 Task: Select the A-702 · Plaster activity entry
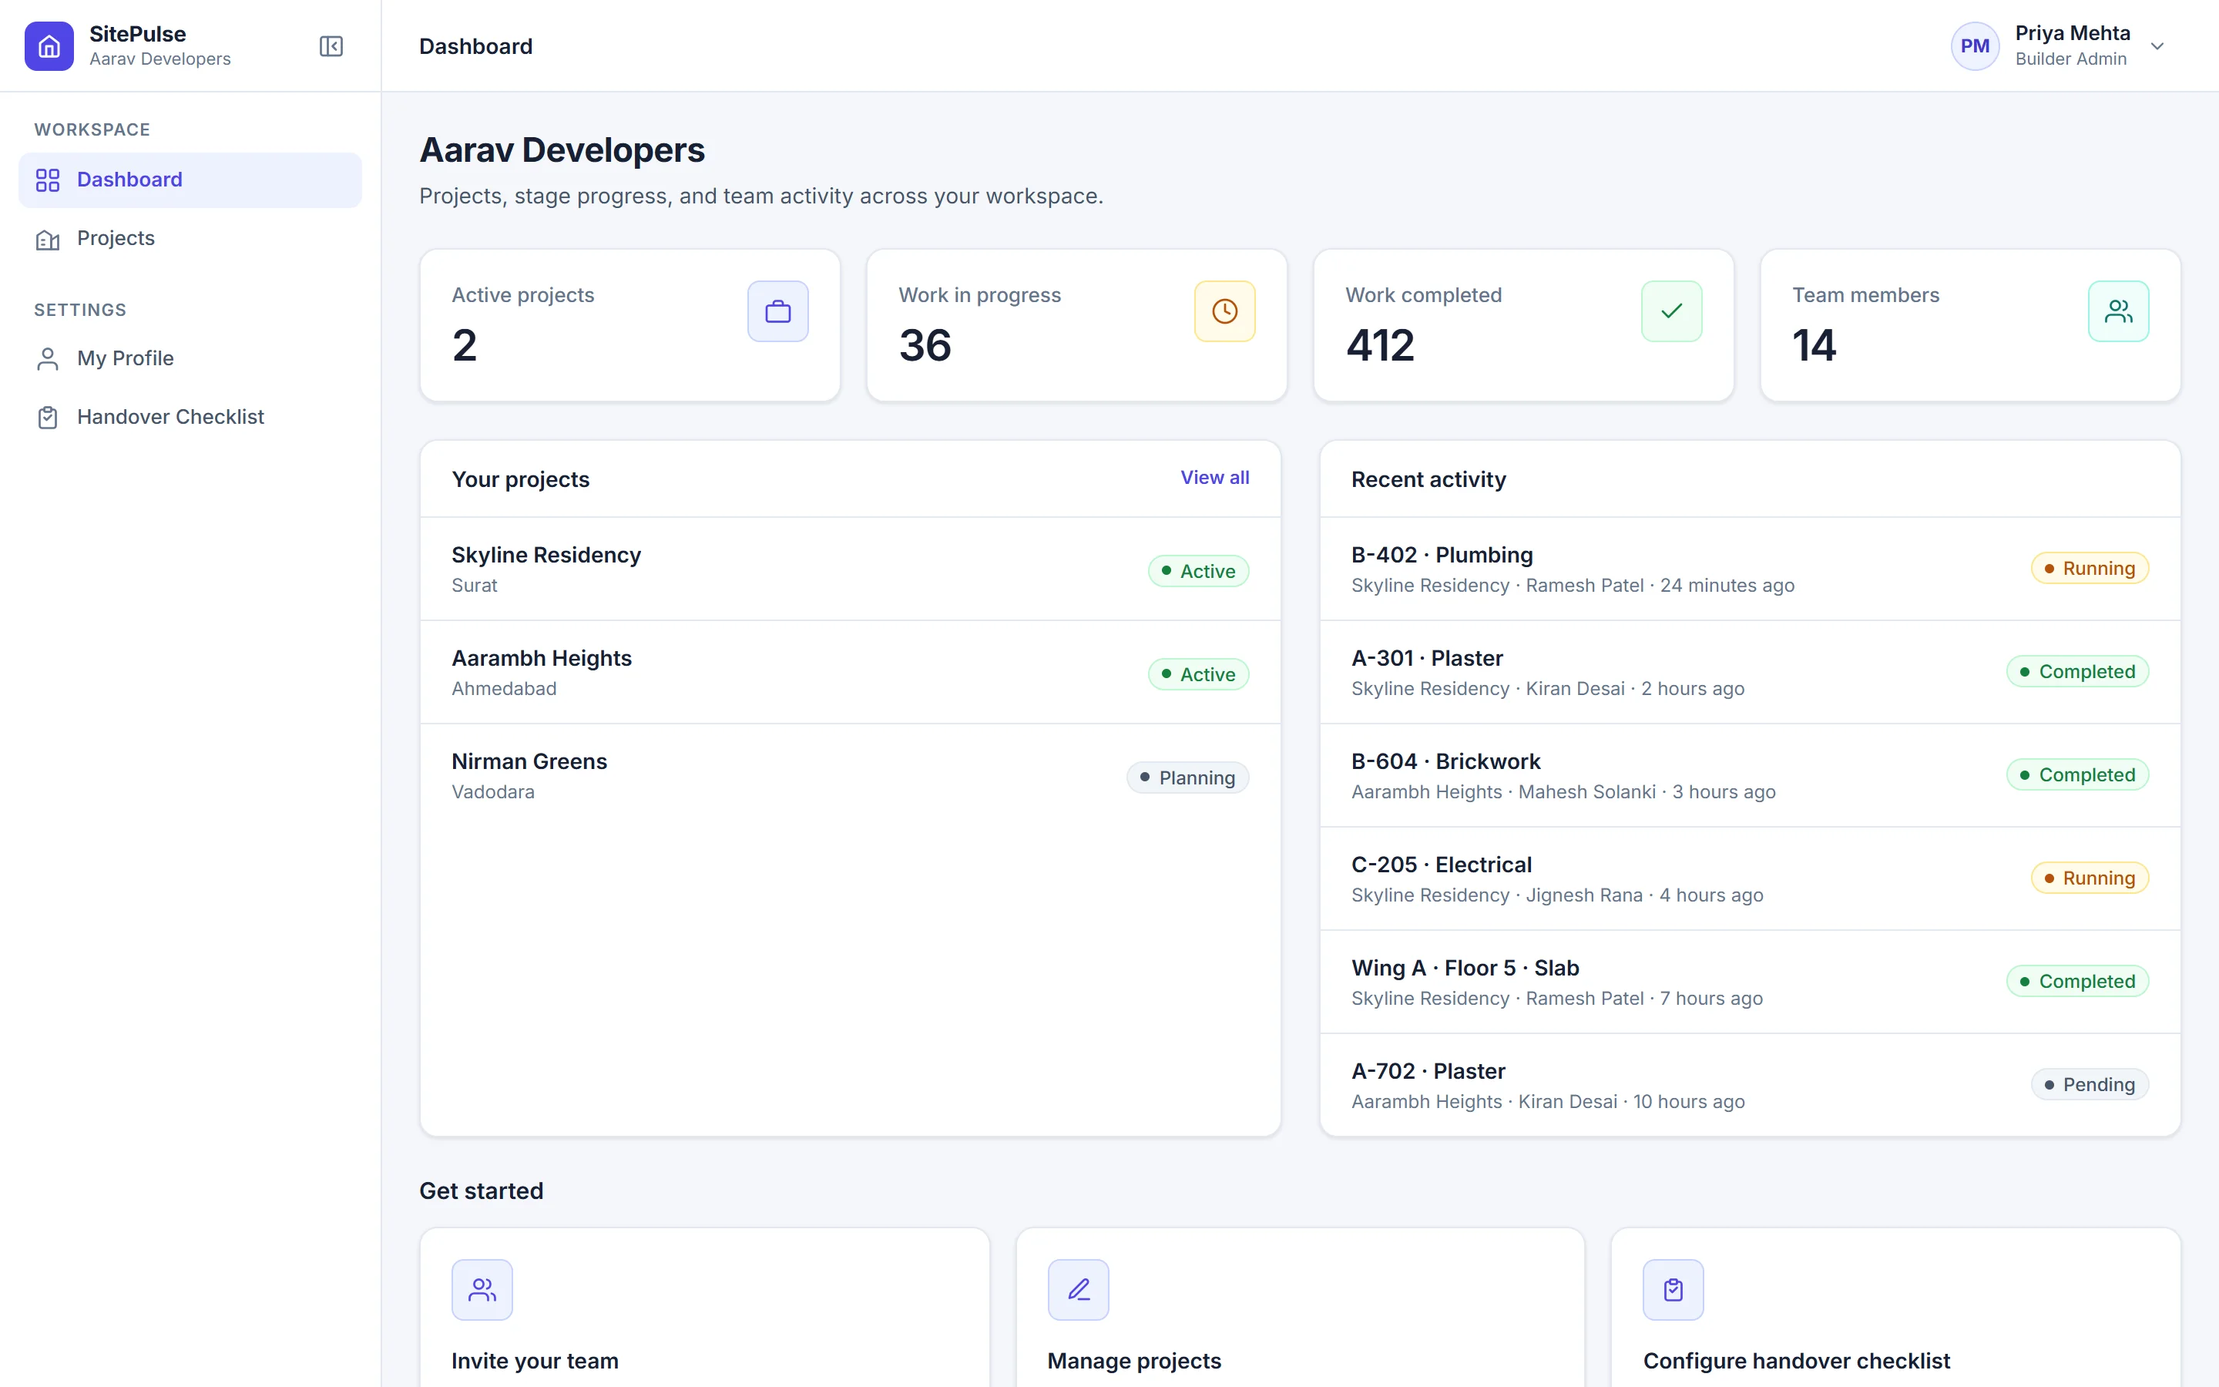(1750, 1085)
